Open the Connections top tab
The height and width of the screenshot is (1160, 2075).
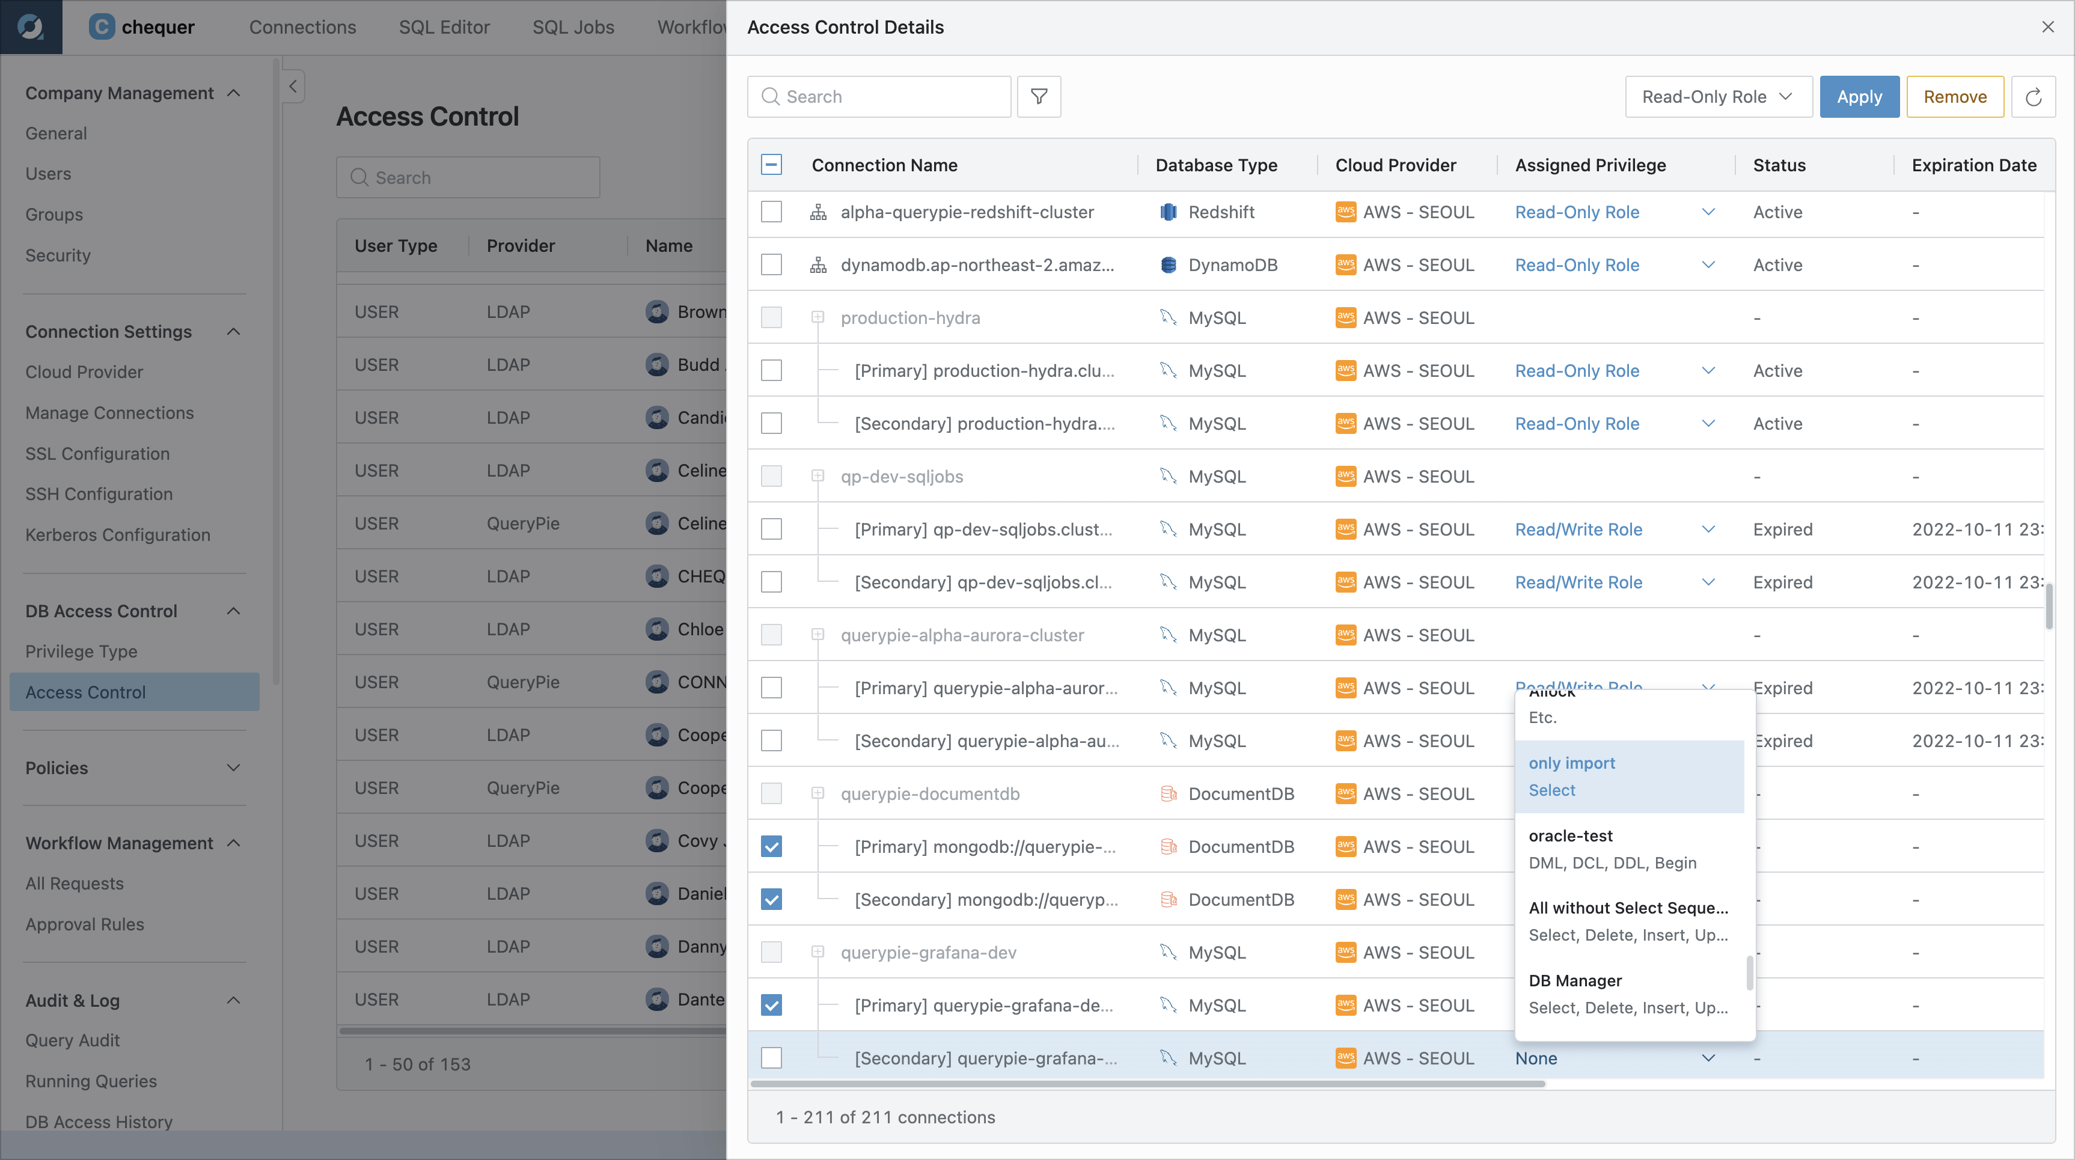[x=302, y=26]
